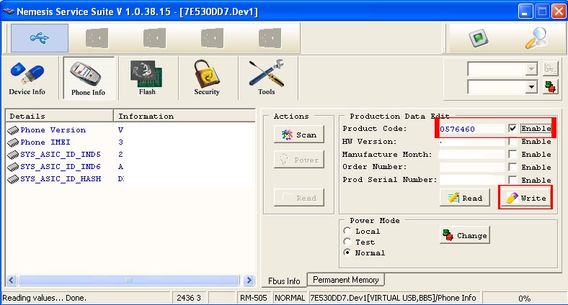This screenshot has height=305, width=568.
Task: Select the Phone Version row
Action: coord(130,130)
